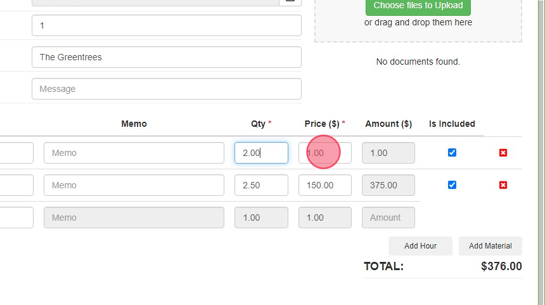The image size is (545, 305).
Task: Click the TOTAL: label
Action: click(384, 266)
